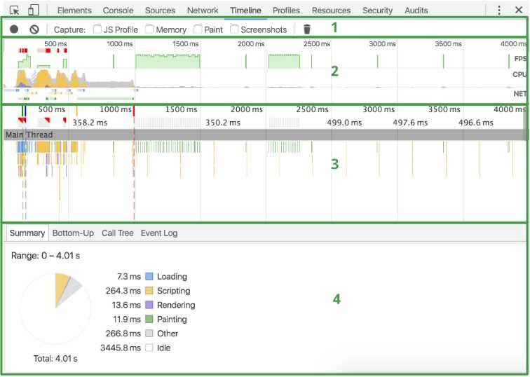The width and height of the screenshot is (530, 377).
Task: Switch to the Elements tab
Action: coord(74,11)
